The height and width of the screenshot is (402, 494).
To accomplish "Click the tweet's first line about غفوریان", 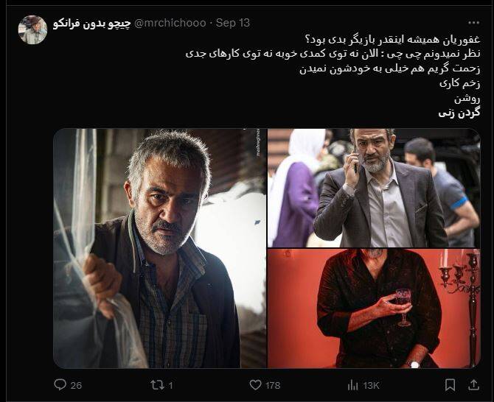I will (x=392, y=40).
